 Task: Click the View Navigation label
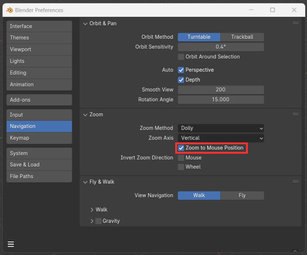pos(154,196)
